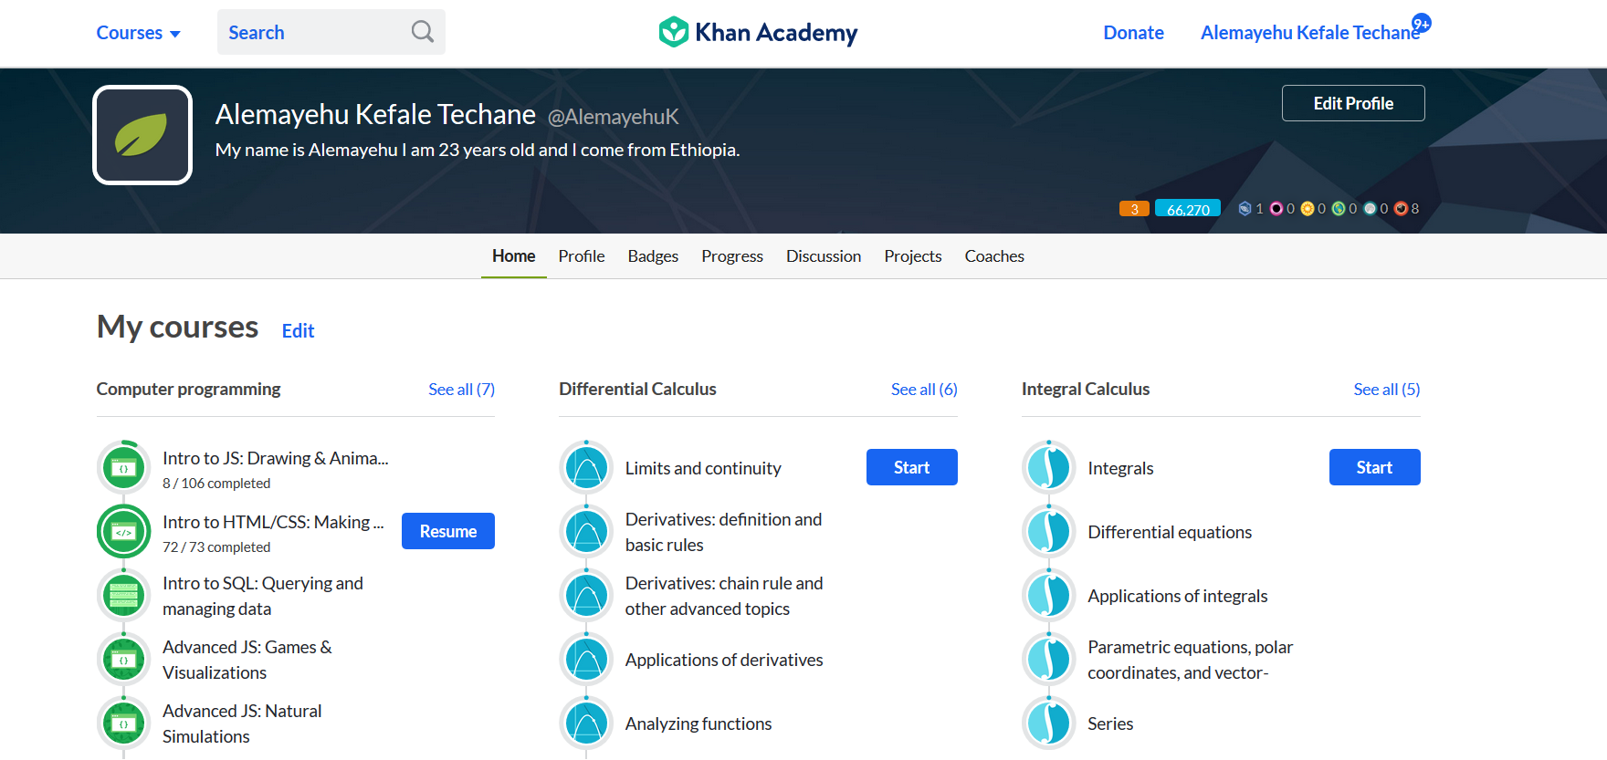Click the Khan Academy logo icon
The width and height of the screenshot is (1607, 760).
673,32
